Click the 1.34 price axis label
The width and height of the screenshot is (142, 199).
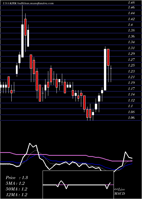pyautogui.click(x=131, y=42)
